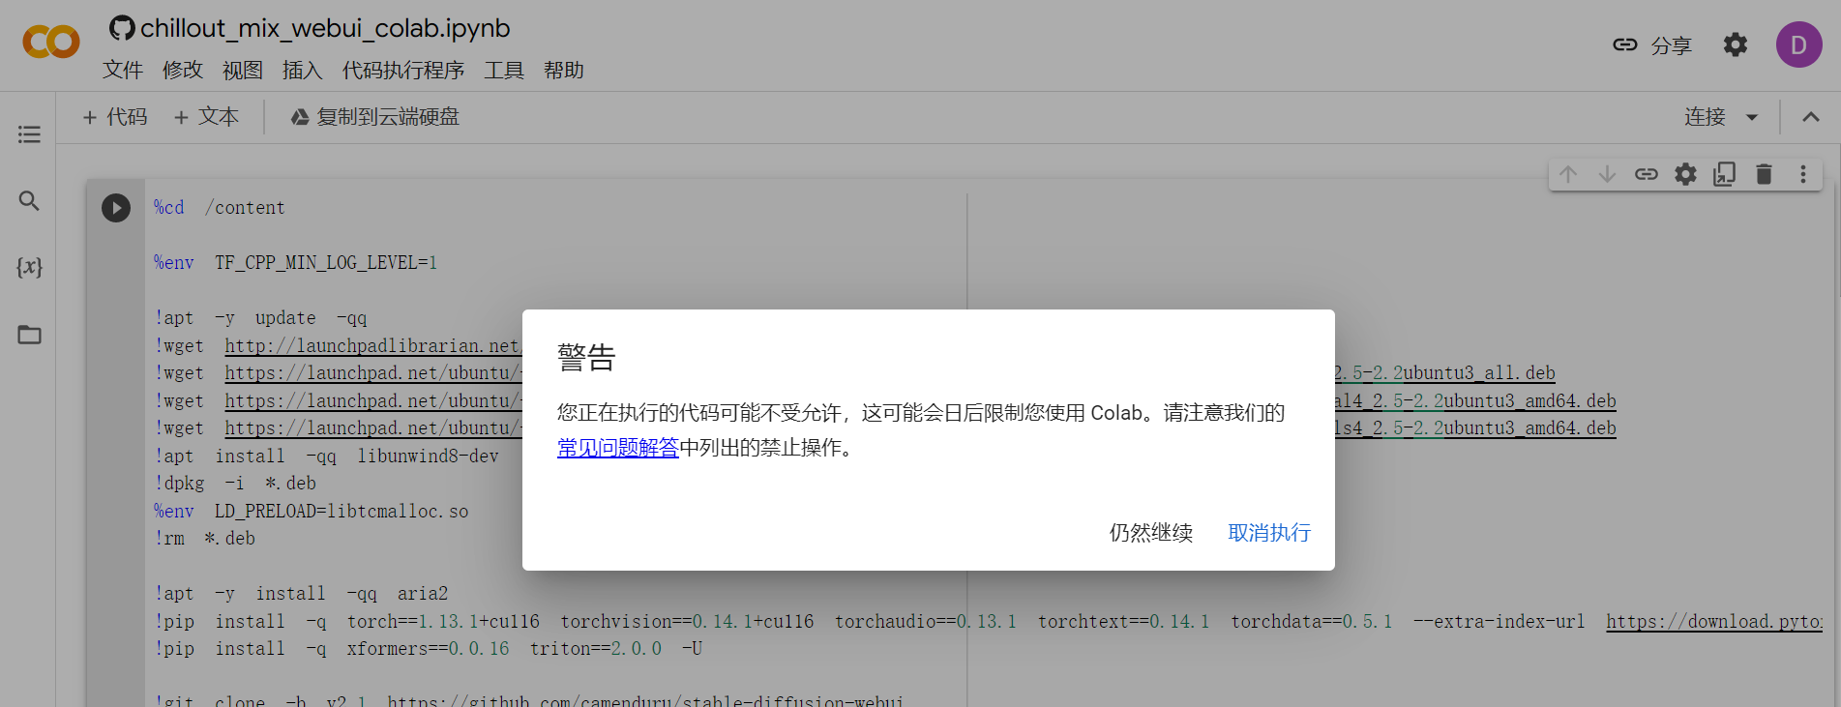
Task: Click the '!apt install -qq libunwind8-dev' line
Action: [326, 457]
